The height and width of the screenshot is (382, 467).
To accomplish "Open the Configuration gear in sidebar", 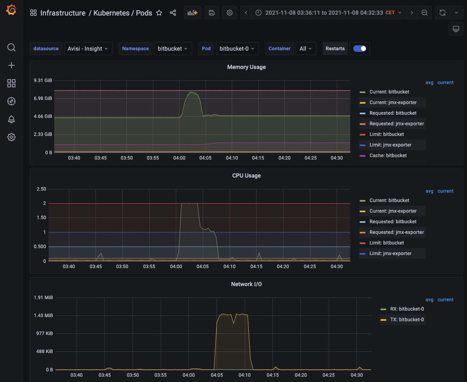I will [11, 137].
